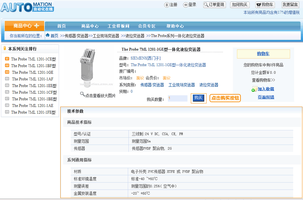Click the 液位变送器 link in 系列类别
The image size is (303, 200).
point(209,85)
